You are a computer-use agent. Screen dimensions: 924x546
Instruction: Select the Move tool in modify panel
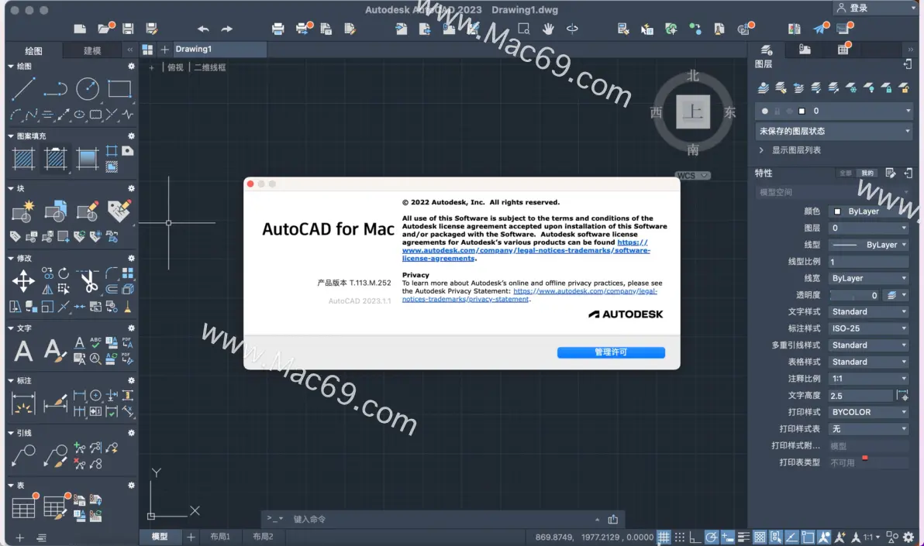pos(23,281)
